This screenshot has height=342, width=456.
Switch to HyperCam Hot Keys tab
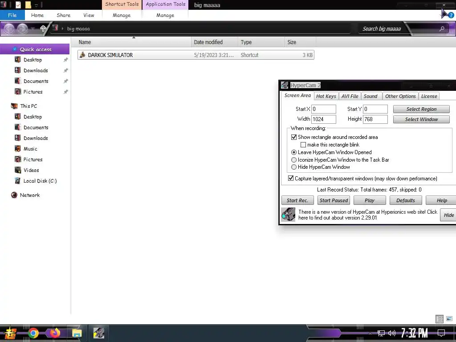click(326, 96)
